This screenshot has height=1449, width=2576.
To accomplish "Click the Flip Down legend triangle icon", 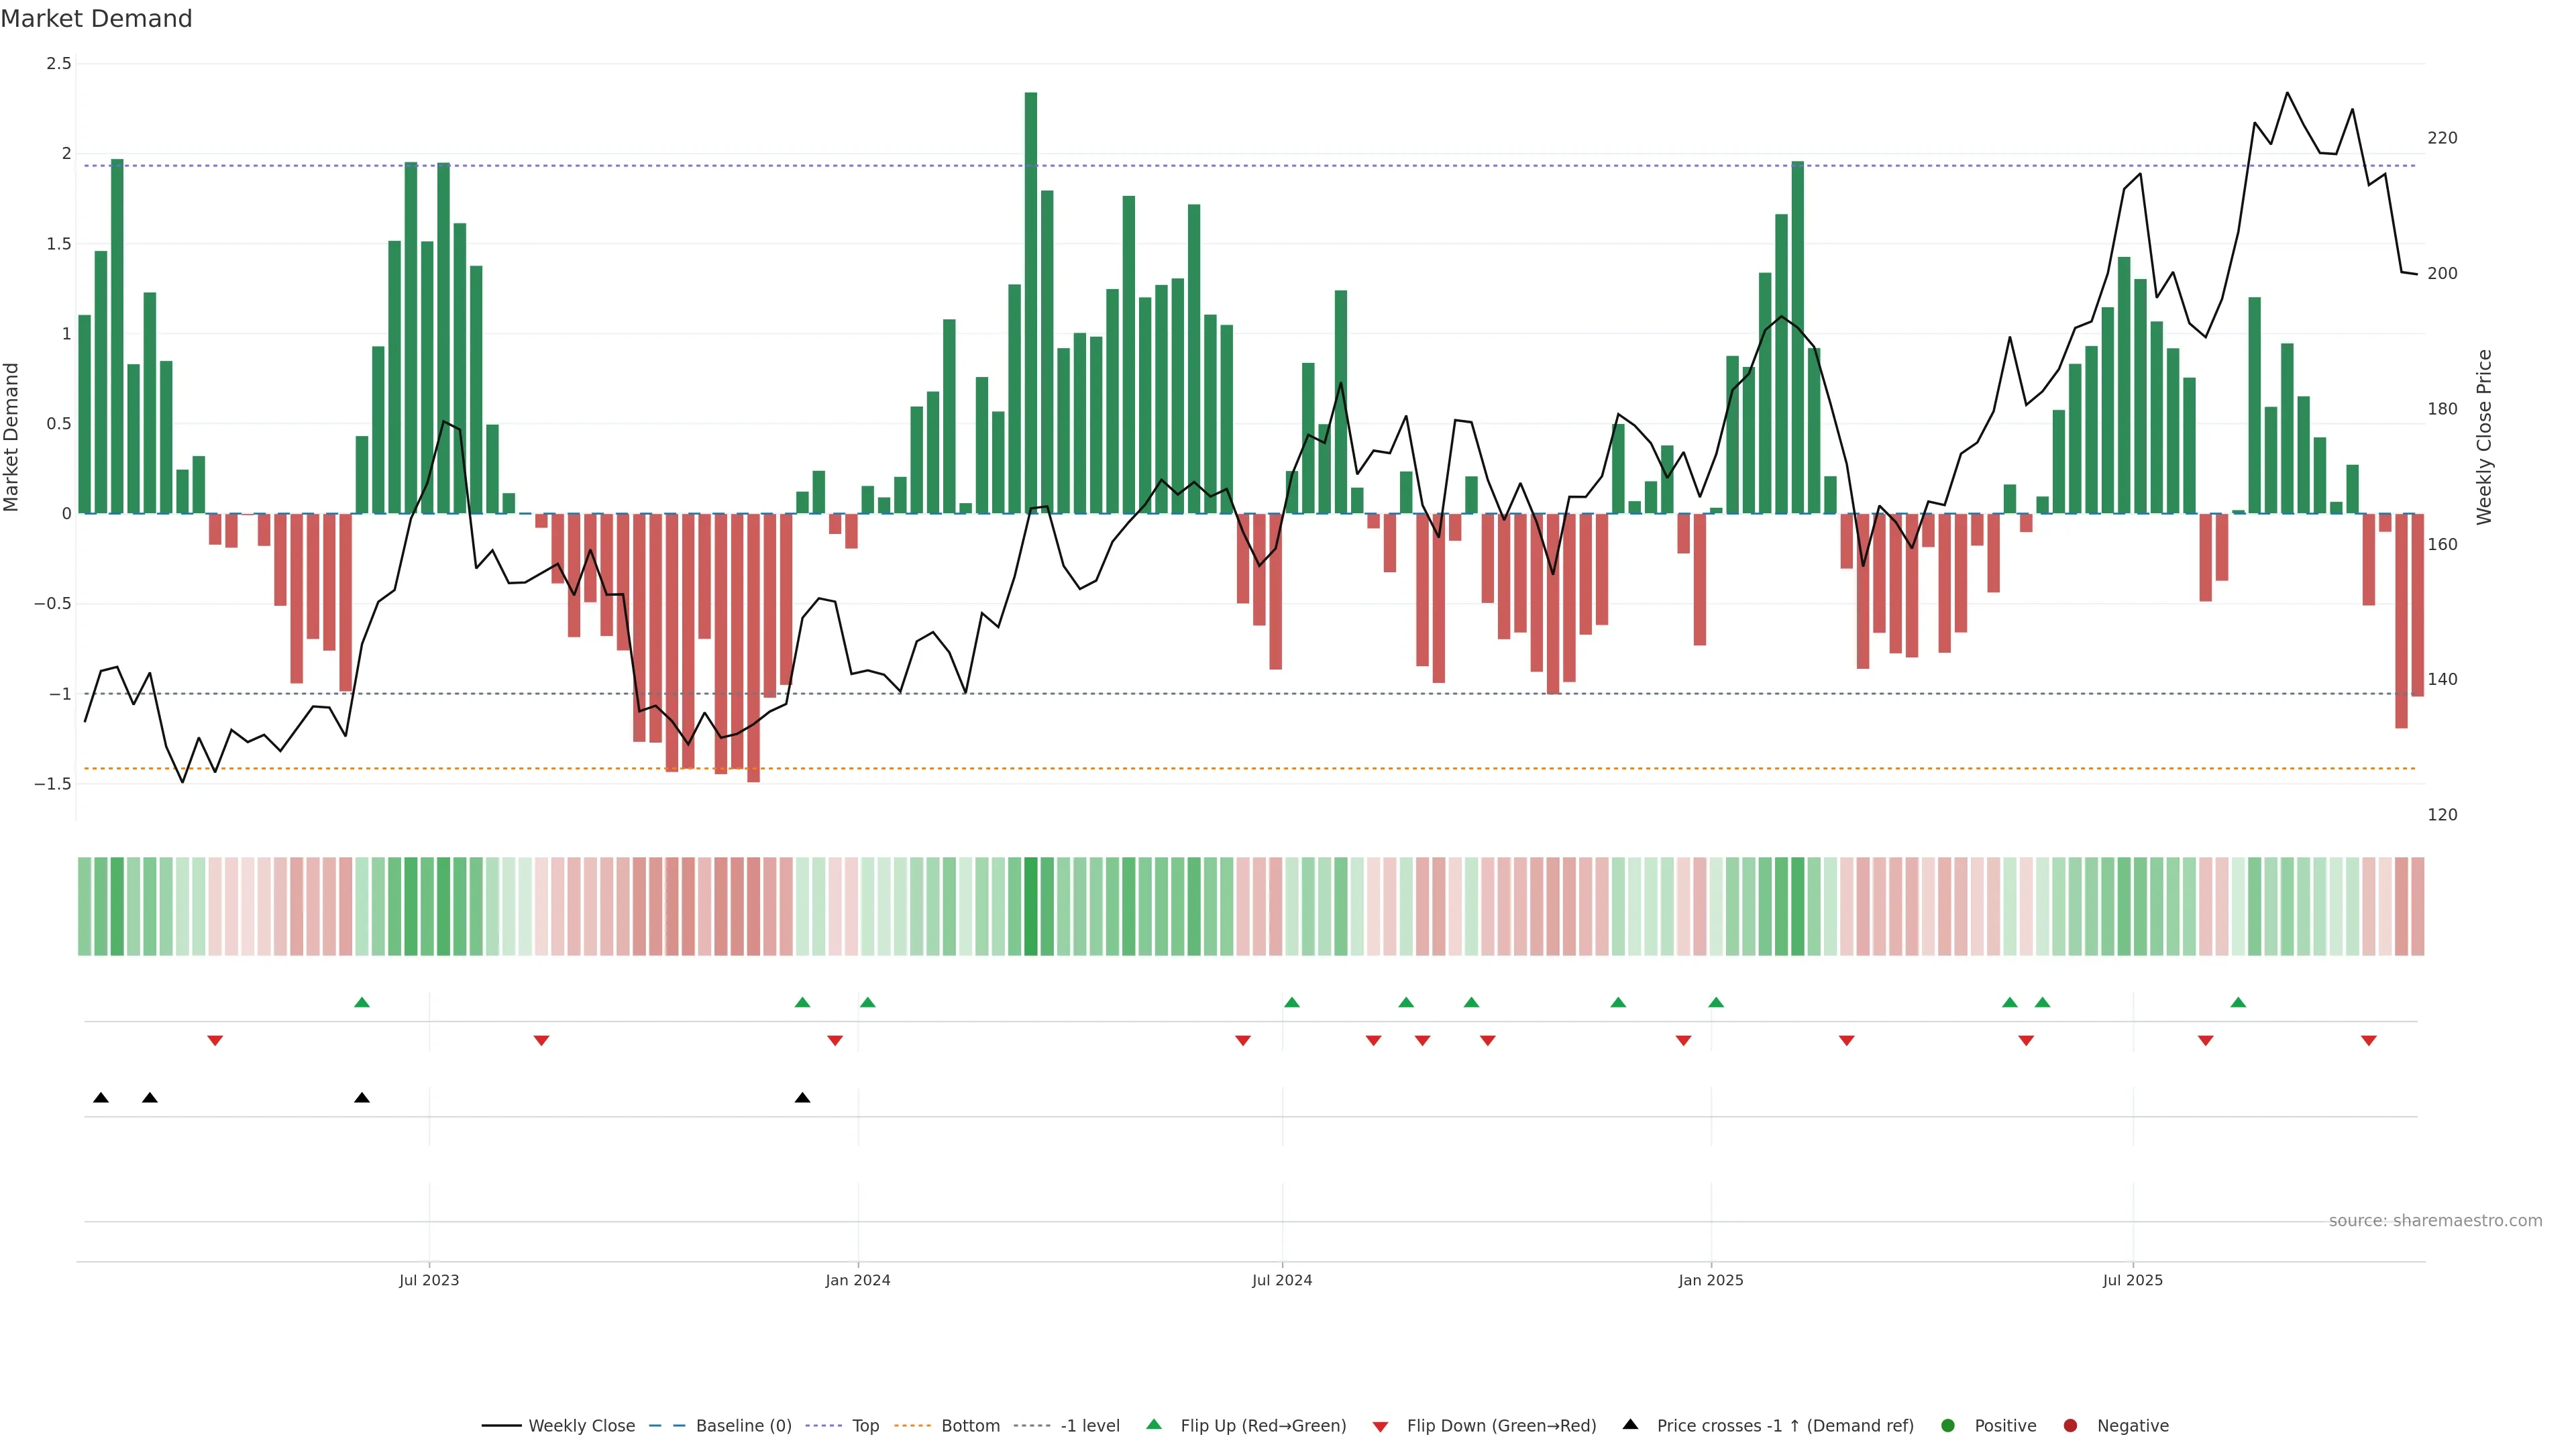I will (x=1380, y=1426).
